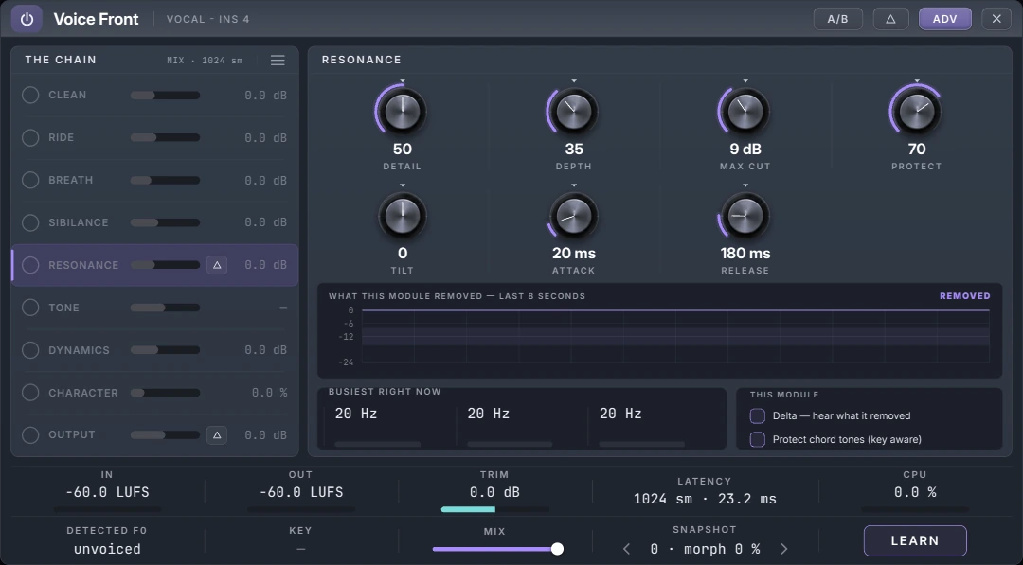The width and height of the screenshot is (1023, 565).
Task: Close the plugin with X button
Action: click(996, 19)
